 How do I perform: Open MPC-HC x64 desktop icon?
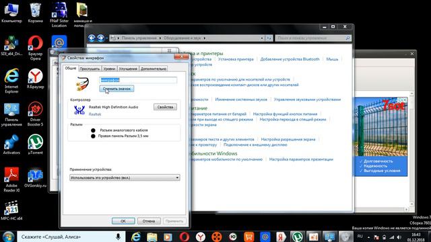[11, 210]
